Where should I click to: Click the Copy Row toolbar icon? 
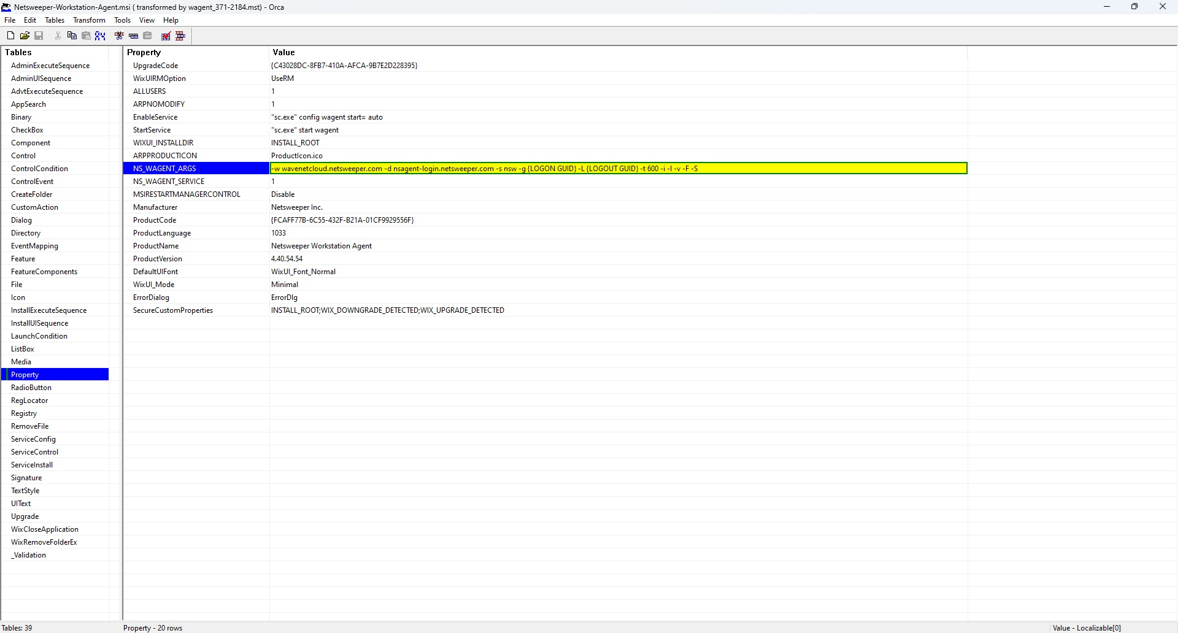[133, 36]
